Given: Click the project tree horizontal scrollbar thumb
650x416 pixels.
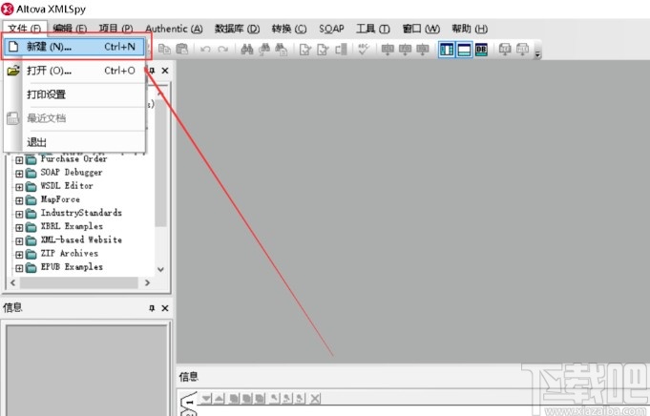Looking at the screenshot, I should tap(79, 282).
